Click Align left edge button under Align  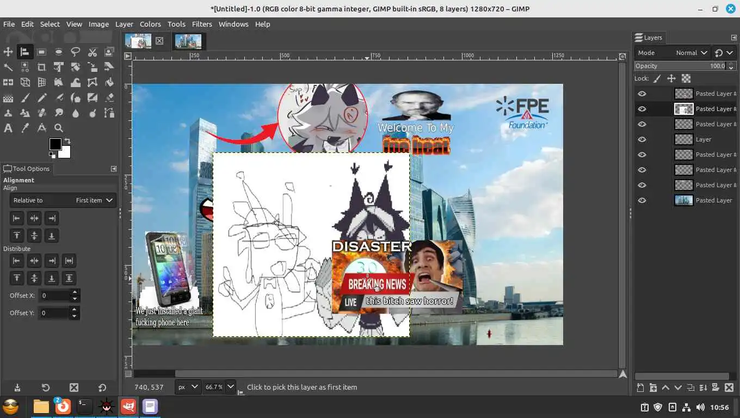click(17, 218)
